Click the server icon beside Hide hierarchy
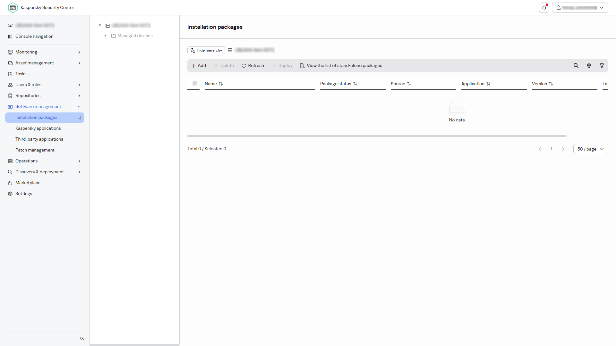Viewport: 616px width, 346px height. 230,50
